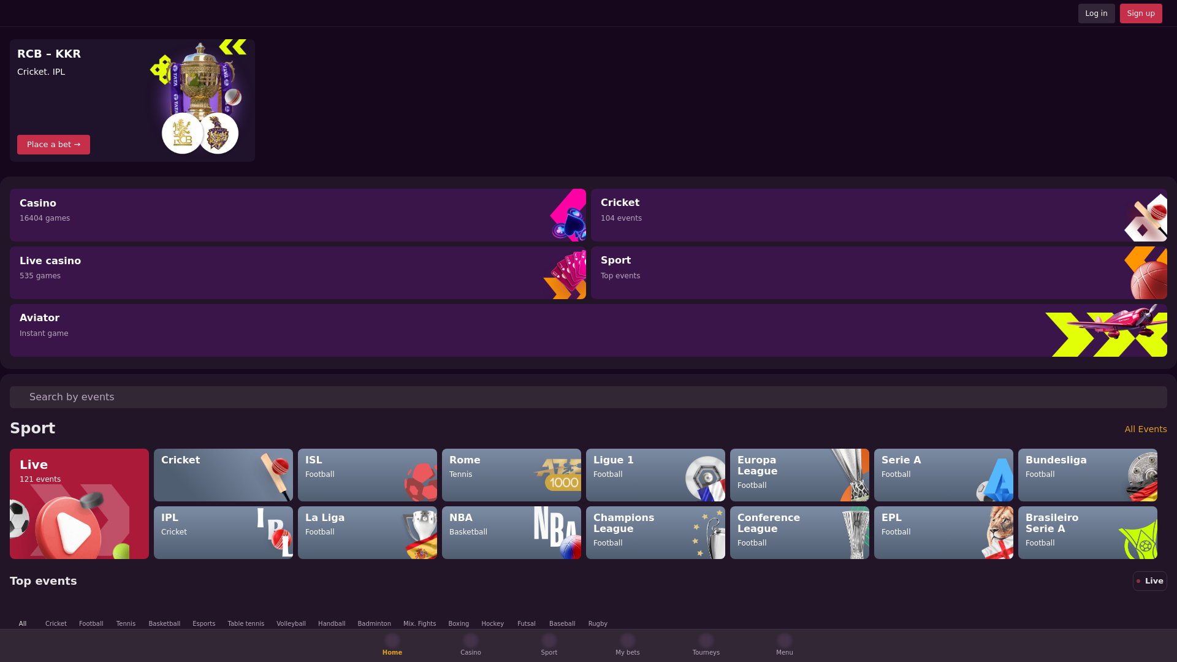Select the Brasileiro Serie A card
Viewport: 1177px width, 662px height.
click(1087, 533)
